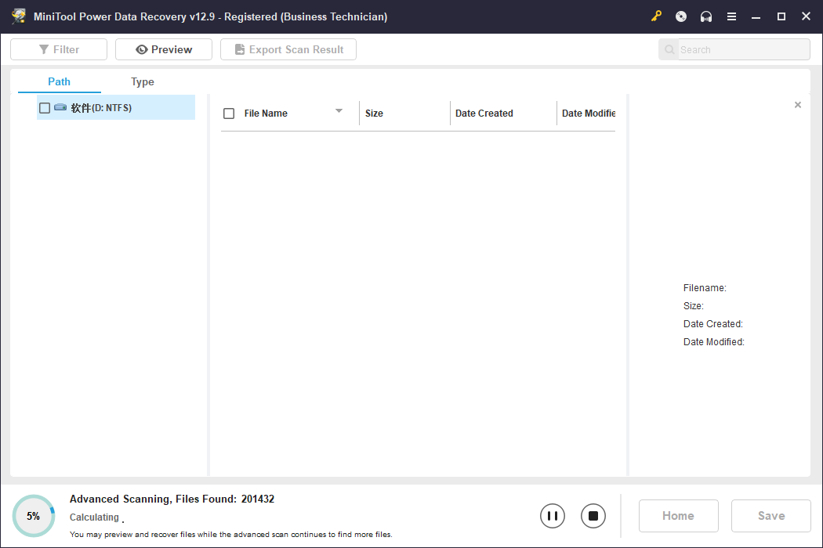Click the Save button

[771, 516]
